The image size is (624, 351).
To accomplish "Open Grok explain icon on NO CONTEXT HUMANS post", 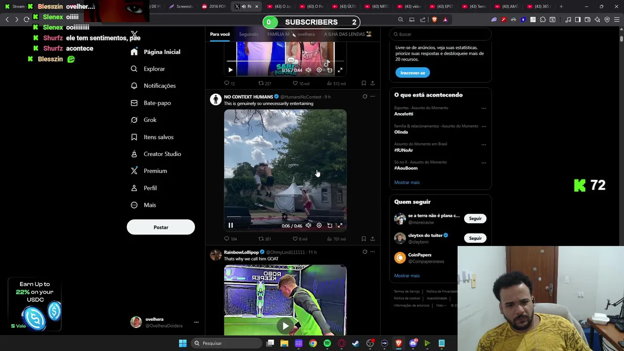I will (x=365, y=97).
